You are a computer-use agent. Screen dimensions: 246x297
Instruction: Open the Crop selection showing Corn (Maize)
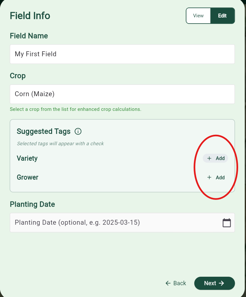click(x=122, y=94)
